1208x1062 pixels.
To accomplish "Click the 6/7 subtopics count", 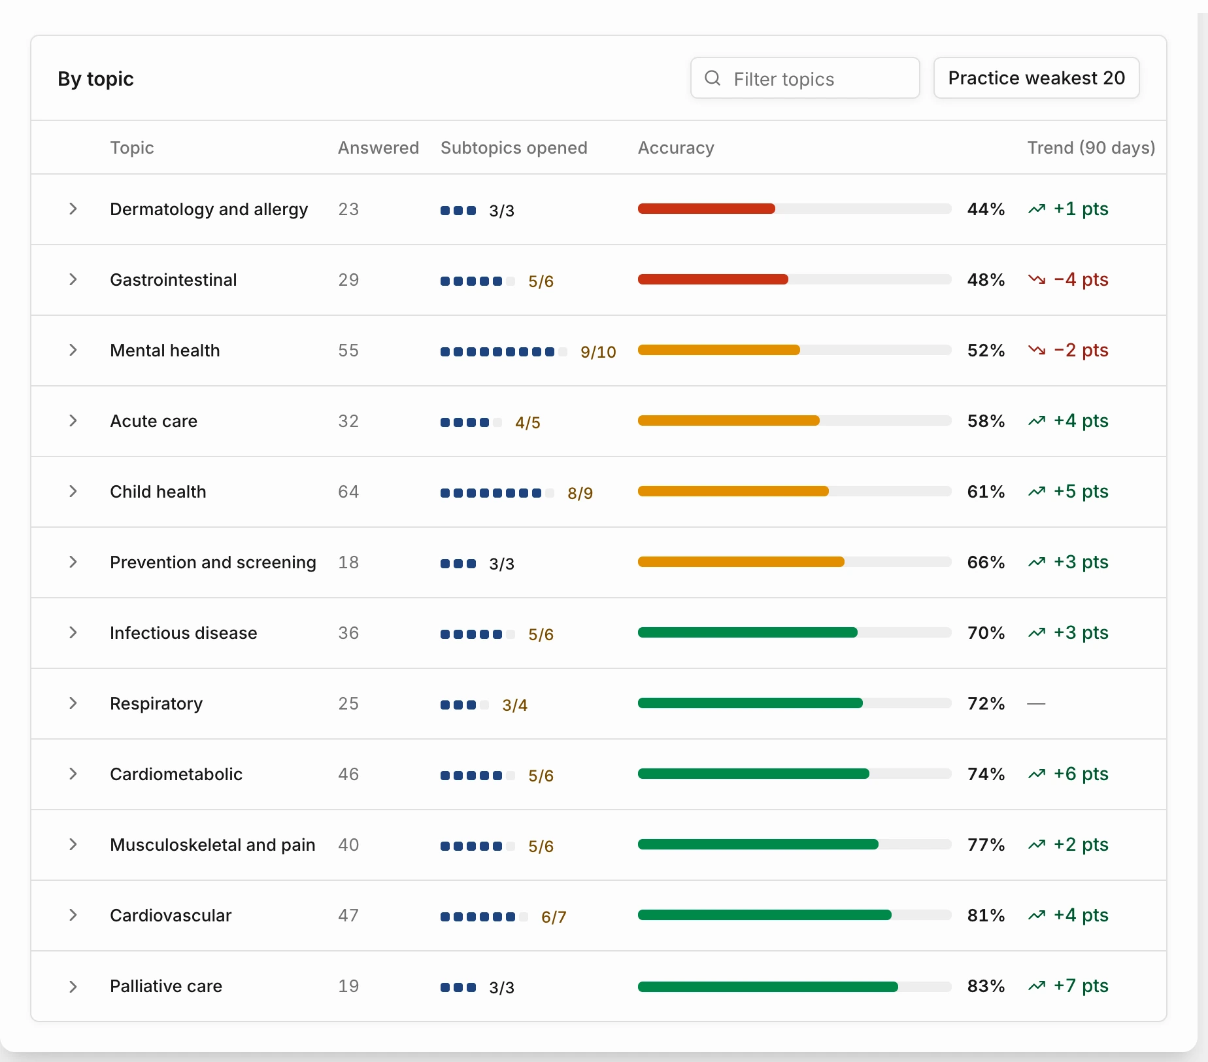I will click(x=554, y=917).
